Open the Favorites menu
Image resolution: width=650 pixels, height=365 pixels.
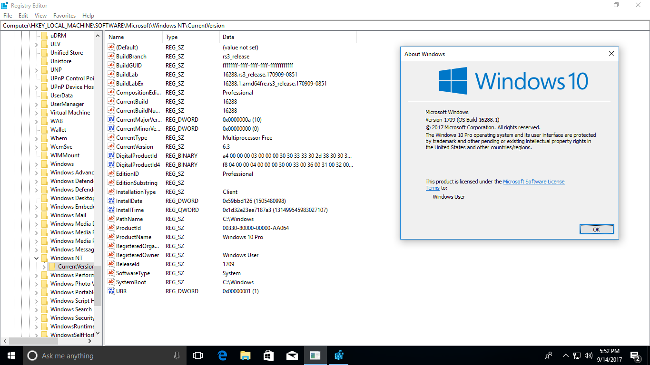64,16
